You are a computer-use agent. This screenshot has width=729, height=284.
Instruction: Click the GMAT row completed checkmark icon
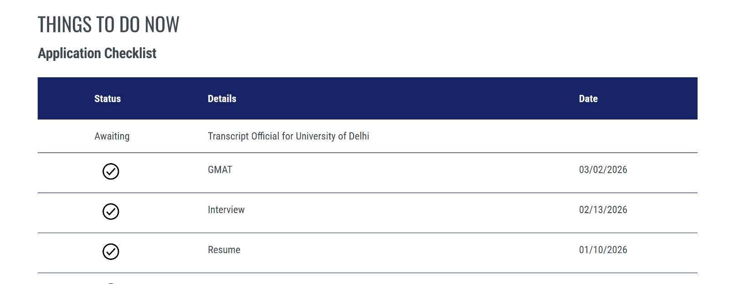pyautogui.click(x=111, y=171)
